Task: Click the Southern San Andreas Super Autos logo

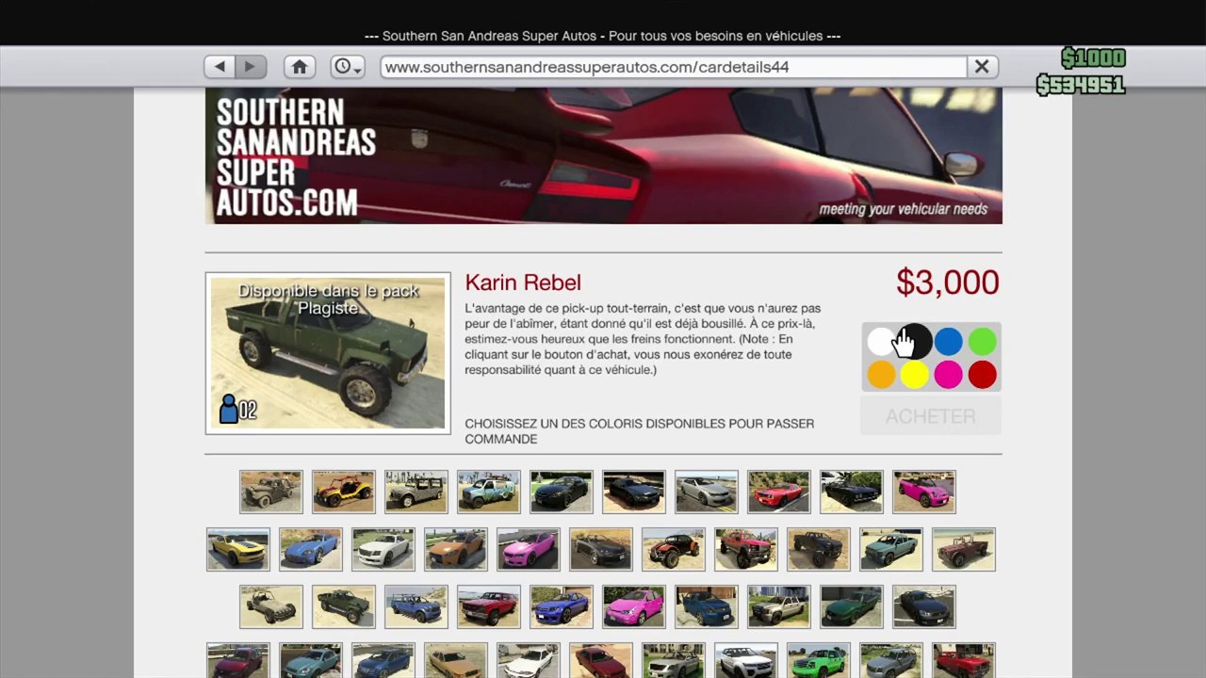Action: click(296, 157)
